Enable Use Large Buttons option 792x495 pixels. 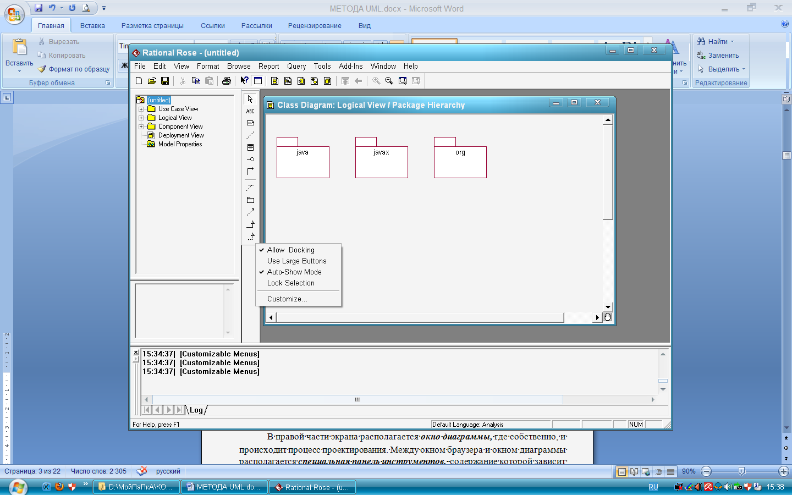tap(299, 261)
